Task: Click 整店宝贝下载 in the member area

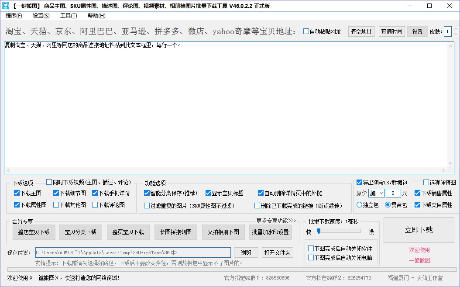Action: (34, 232)
